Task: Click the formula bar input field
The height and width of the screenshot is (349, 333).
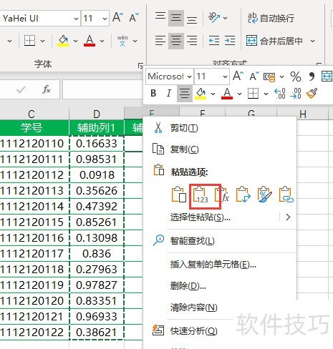Action: (102, 89)
